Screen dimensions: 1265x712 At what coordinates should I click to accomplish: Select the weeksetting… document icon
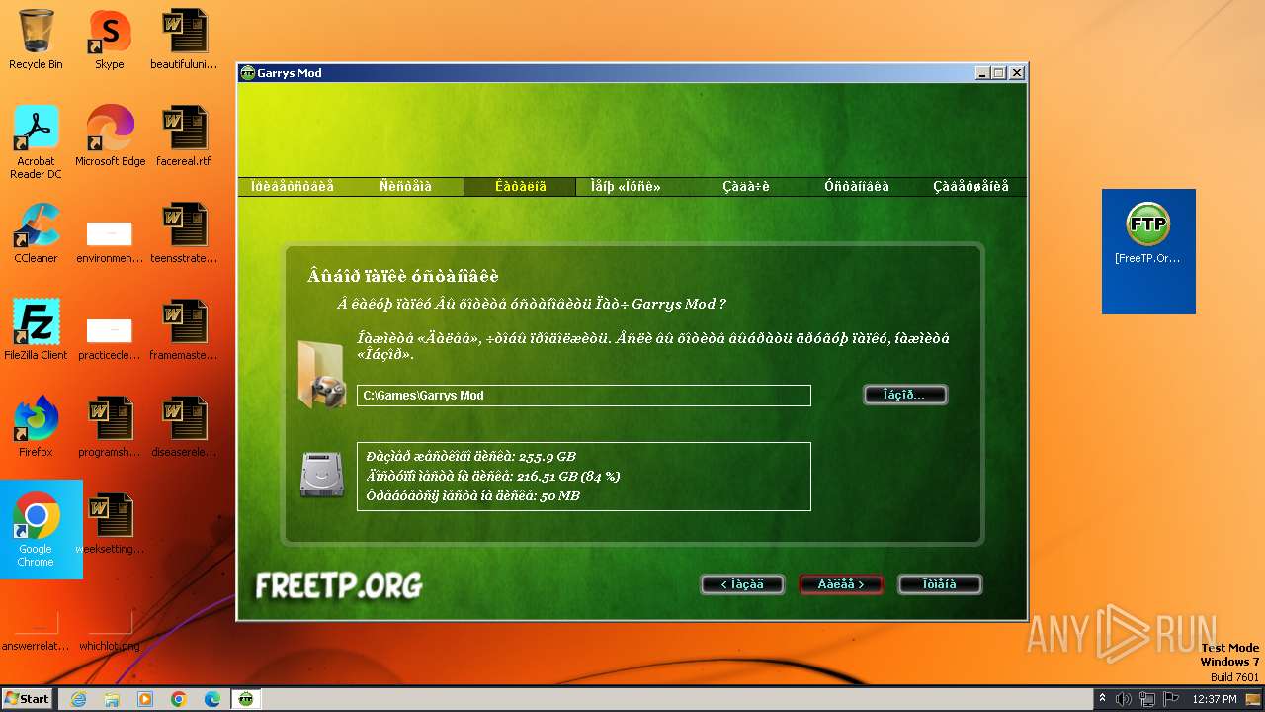pos(110,524)
